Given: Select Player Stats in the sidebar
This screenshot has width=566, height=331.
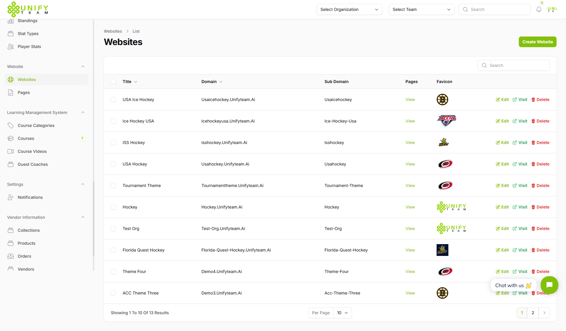Looking at the screenshot, I should pyautogui.click(x=29, y=46).
